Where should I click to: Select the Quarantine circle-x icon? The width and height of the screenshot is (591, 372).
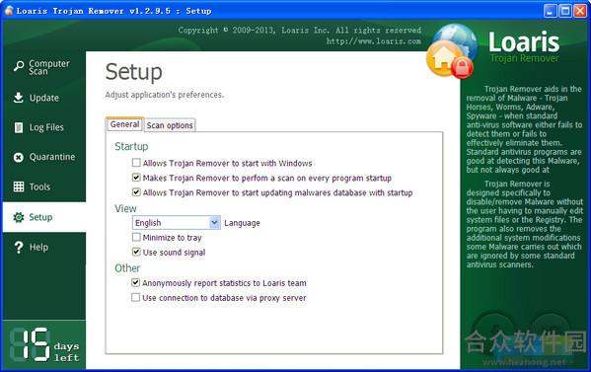(18, 157)
